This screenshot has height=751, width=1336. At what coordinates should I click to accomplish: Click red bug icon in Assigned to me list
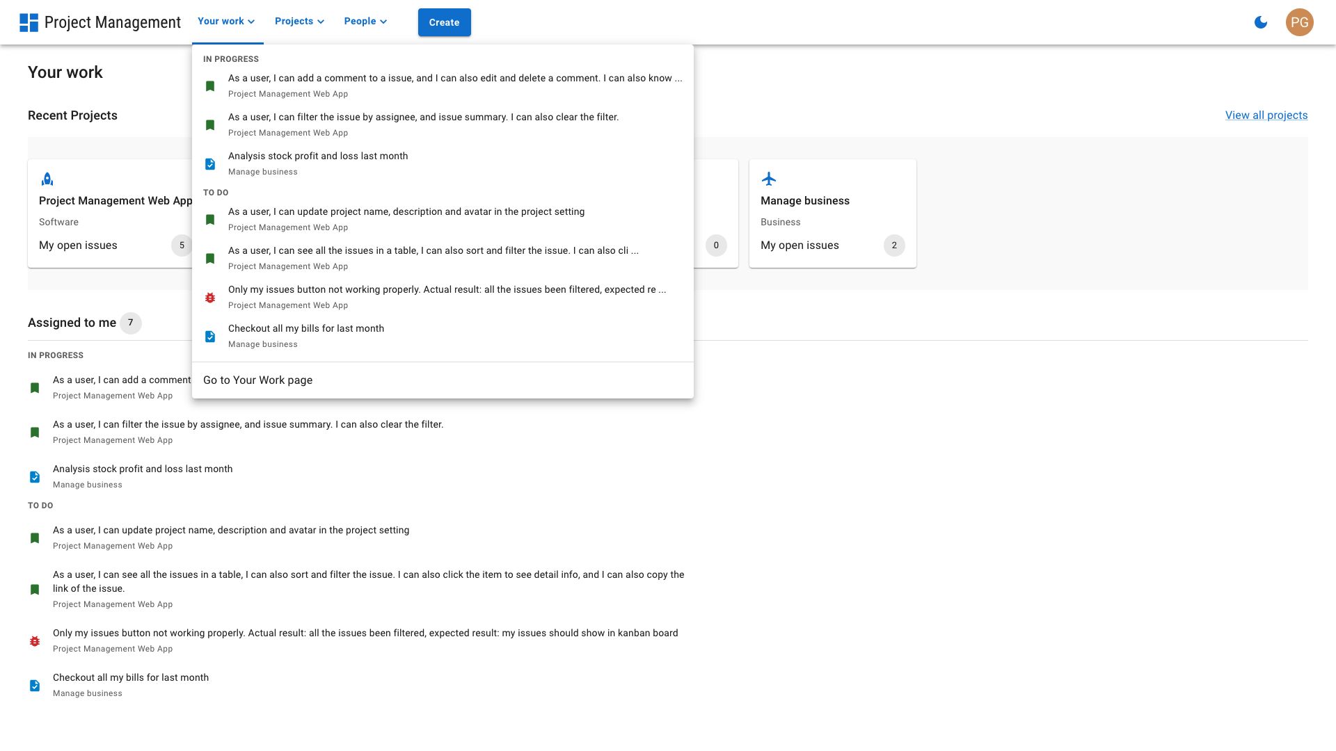tap(35, 641)
